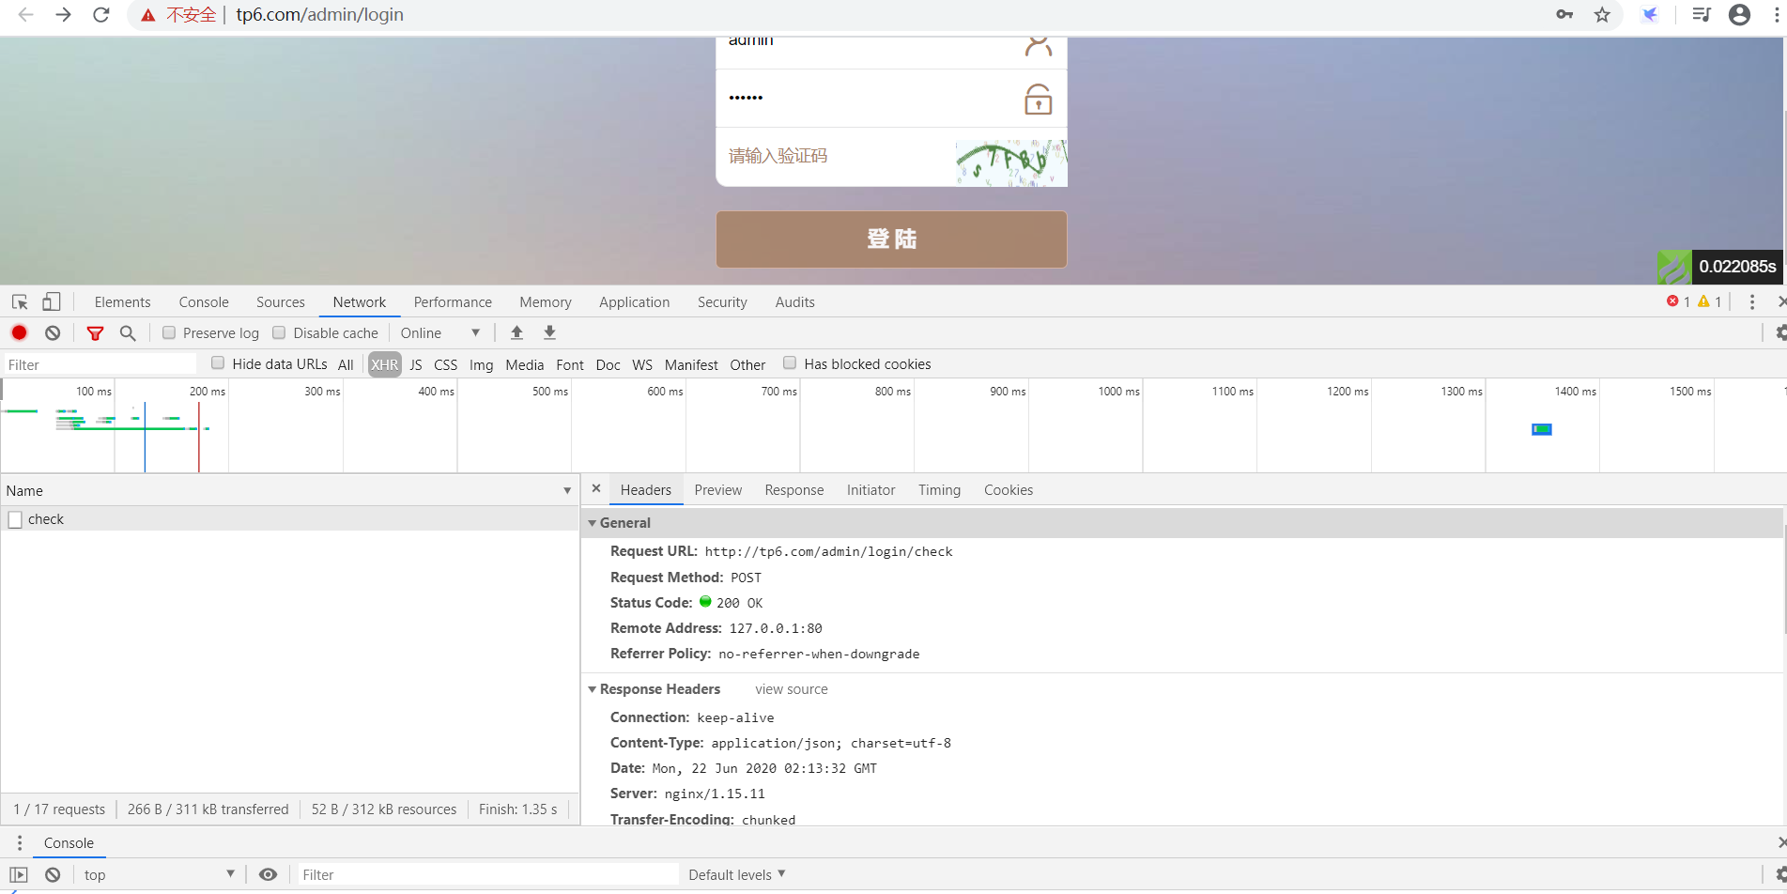The image size is (1787, 894).
Task: Switch to the Application panel
Action: pos(635,301)
